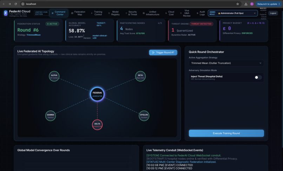Click the THREAT DETECTED badge
Viewport: 283px width, 171px height.
[x=201, y=24]
